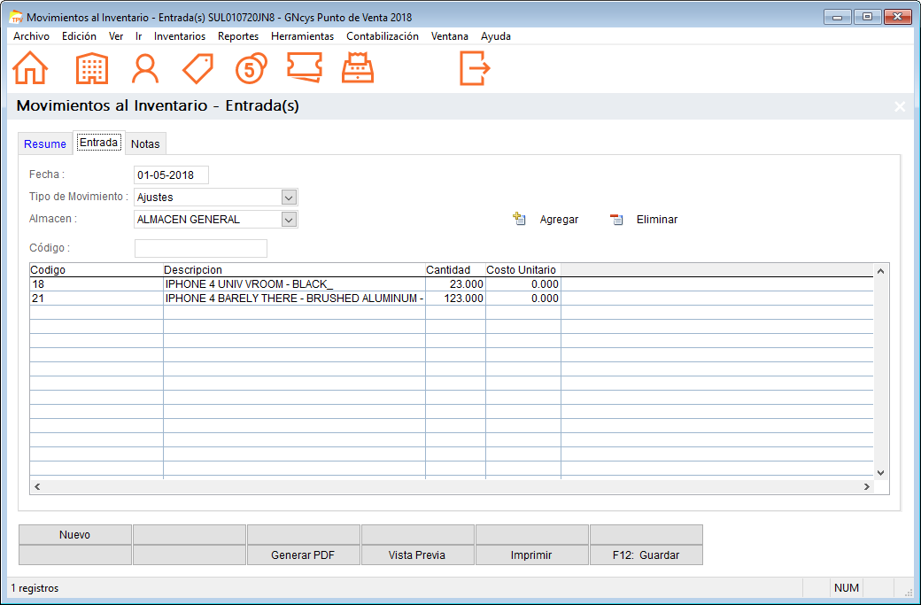Image resolution: width=921 pixels, height=605 pixels.
Task: Click the table scroll up arrow
Action: pyautogui.click(x=880, y=271)
